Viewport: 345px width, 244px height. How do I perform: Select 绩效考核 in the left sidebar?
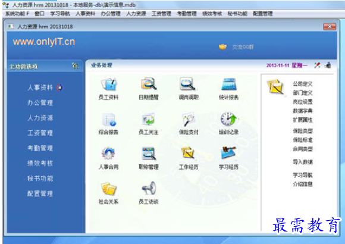pos(40,163)
